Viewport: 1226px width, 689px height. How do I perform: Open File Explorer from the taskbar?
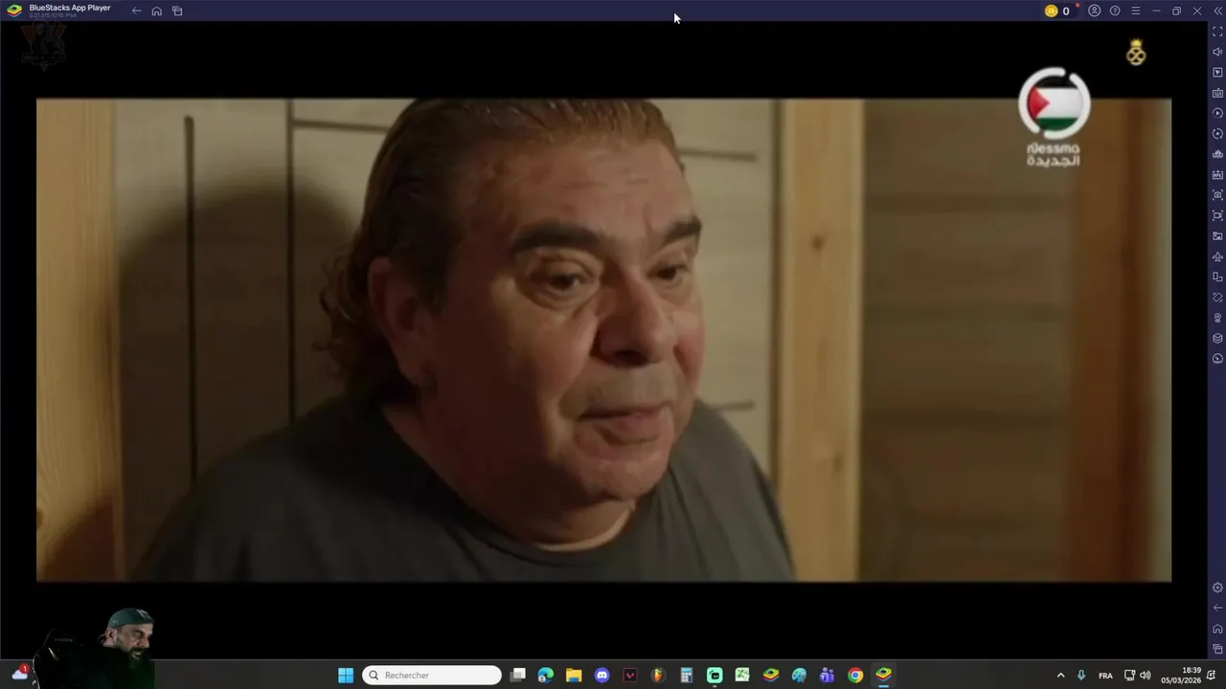coord(574,676)
